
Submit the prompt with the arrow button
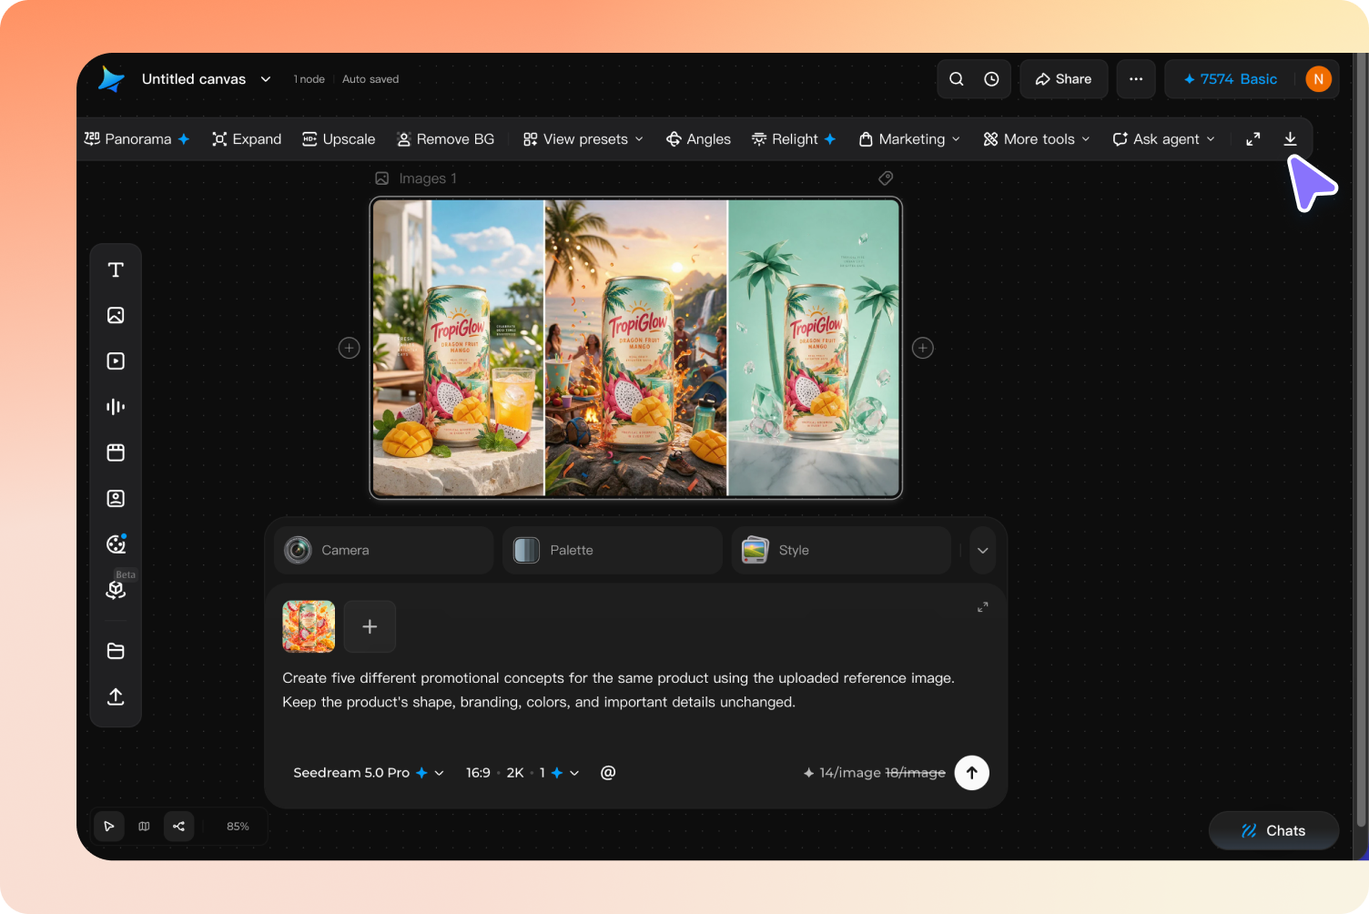972,773
